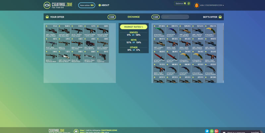This screenshot has height=133, width=265.
Task: Select the StatTrak M4A4 Griffin (Field- item image
Action: 90,30
